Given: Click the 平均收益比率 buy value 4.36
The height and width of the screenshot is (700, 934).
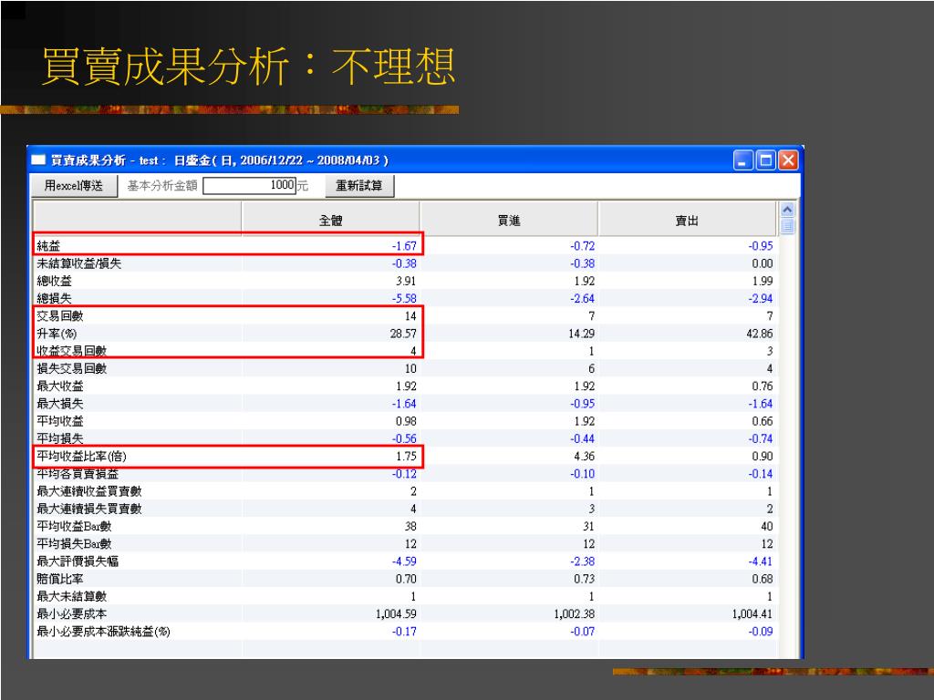Looking at the screenshot, I should point(585,456).
